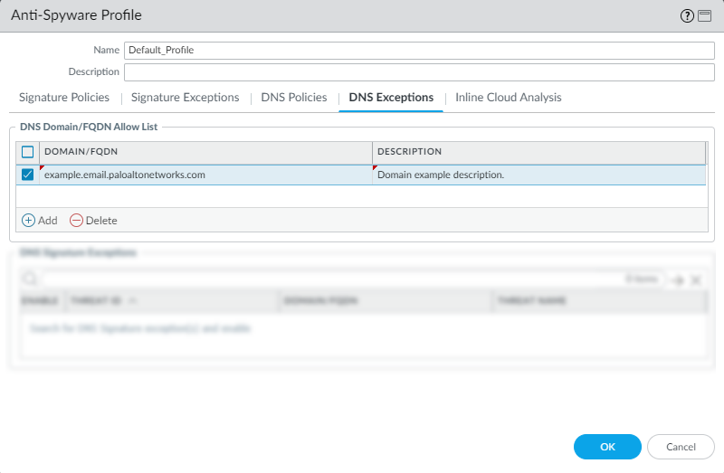This screenshot has width=724, height=473.
Task: Click the arrow icon next to items count
Action: tap(677, 280)
